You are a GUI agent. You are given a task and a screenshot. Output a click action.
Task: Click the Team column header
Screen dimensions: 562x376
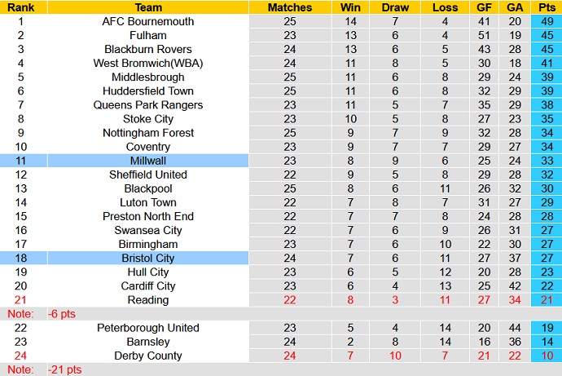click(x=147, y=7)
